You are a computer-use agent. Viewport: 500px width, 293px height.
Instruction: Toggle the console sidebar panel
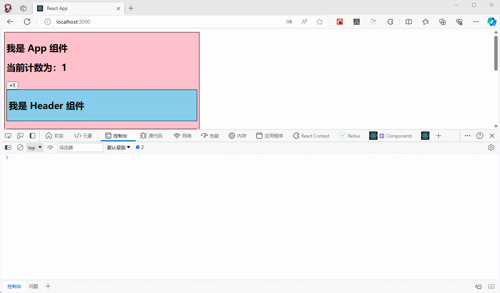click(8, 147)
